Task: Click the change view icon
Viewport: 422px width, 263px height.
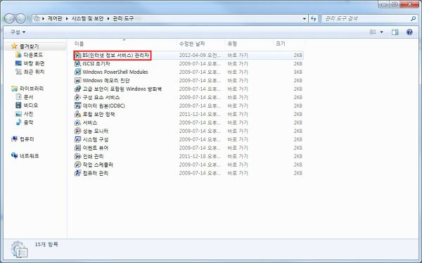Action: point(373,32)
